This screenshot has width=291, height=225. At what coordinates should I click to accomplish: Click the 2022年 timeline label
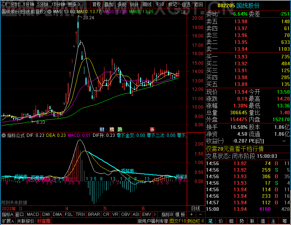pyautogui.click(x=9, y=209)
